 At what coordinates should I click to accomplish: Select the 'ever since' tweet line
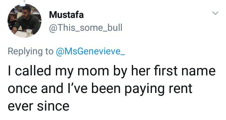pos(39,106)
